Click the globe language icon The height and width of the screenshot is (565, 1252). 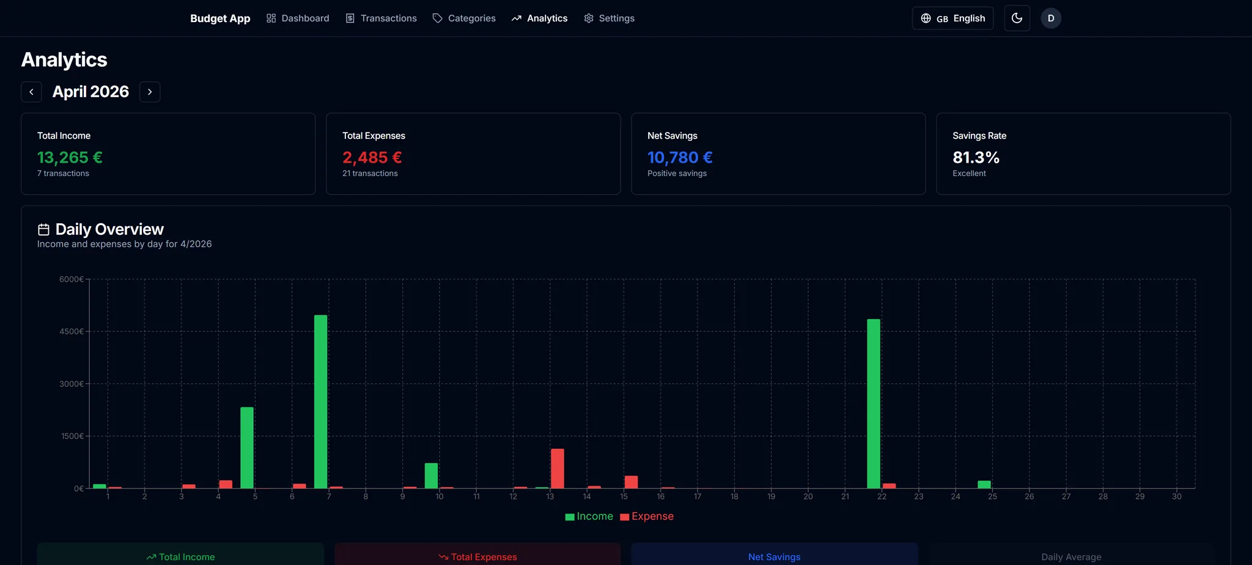coord(926,18)
